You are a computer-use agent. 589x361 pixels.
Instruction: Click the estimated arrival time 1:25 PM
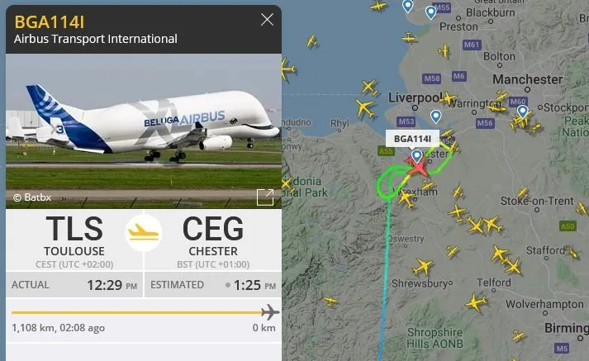254,285
